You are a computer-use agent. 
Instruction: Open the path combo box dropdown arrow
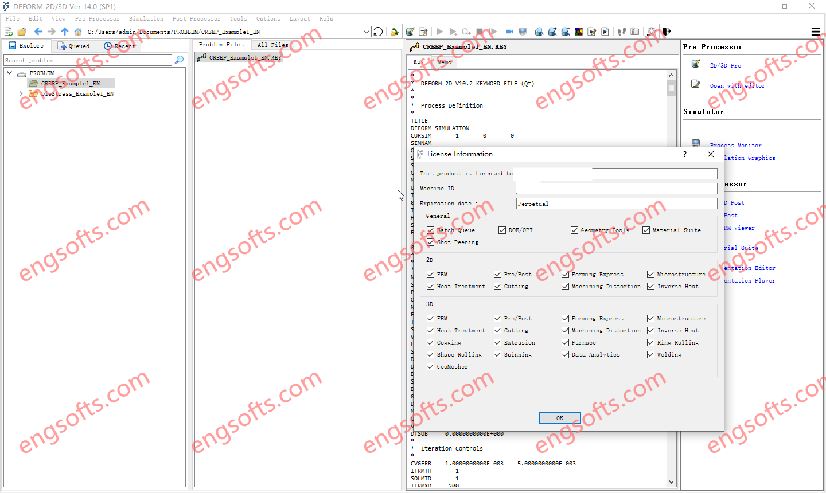[x=366, y=32]
